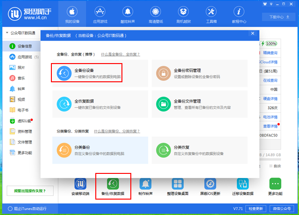Close the 备份/恢复数据 dialog

tap(252, 34)
